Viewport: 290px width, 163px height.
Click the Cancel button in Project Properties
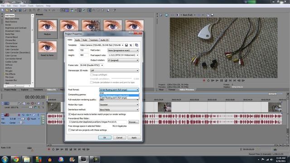point(119,138)
